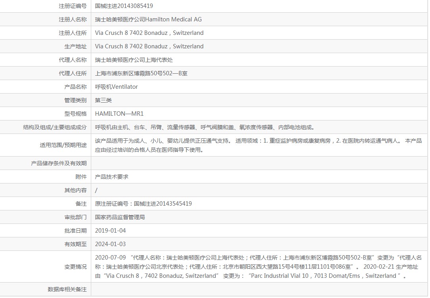Screen dimensions: 430x298
Task: Select approval date 2019-01-04
Action: tap(110, 231)
